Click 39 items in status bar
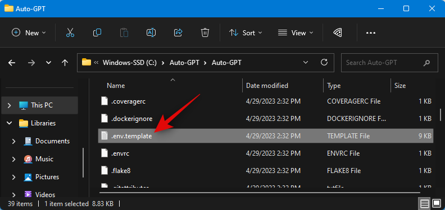 pyautogui.click(x=20, y=203)
